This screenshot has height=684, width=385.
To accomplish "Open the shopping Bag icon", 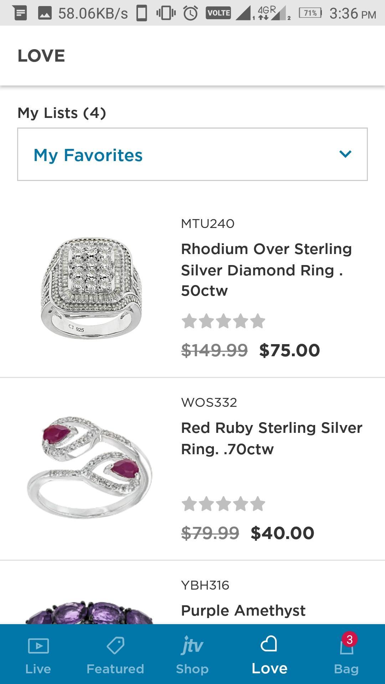I will (x=346, y=646).
